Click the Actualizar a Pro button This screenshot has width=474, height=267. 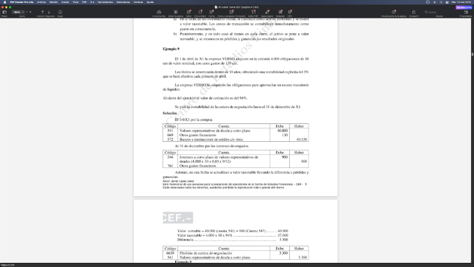[463, 7]
